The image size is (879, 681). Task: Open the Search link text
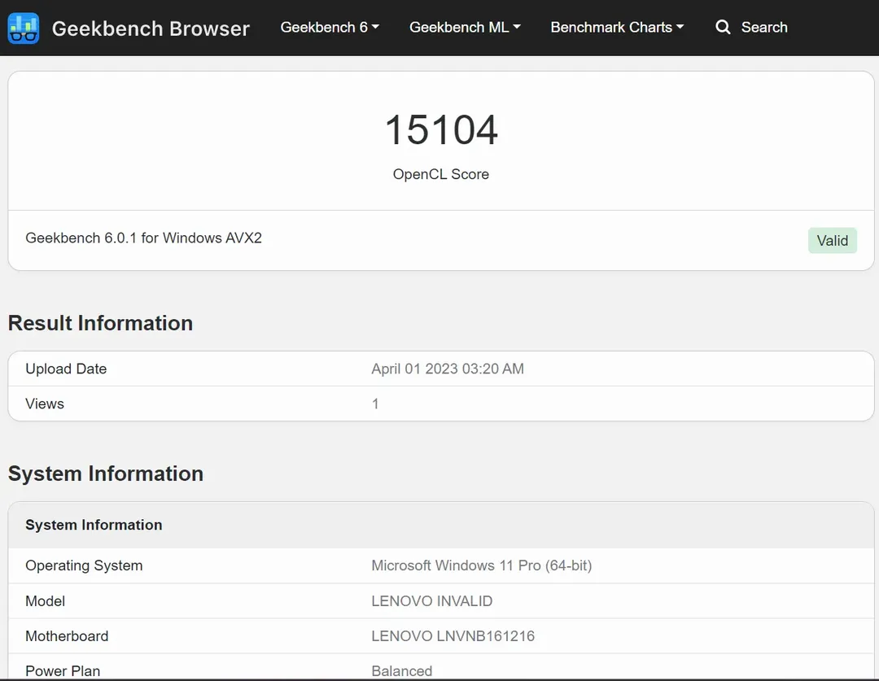[763, 28]
